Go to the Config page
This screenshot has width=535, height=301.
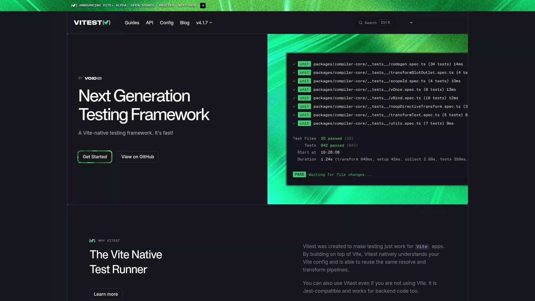[167, 23]
